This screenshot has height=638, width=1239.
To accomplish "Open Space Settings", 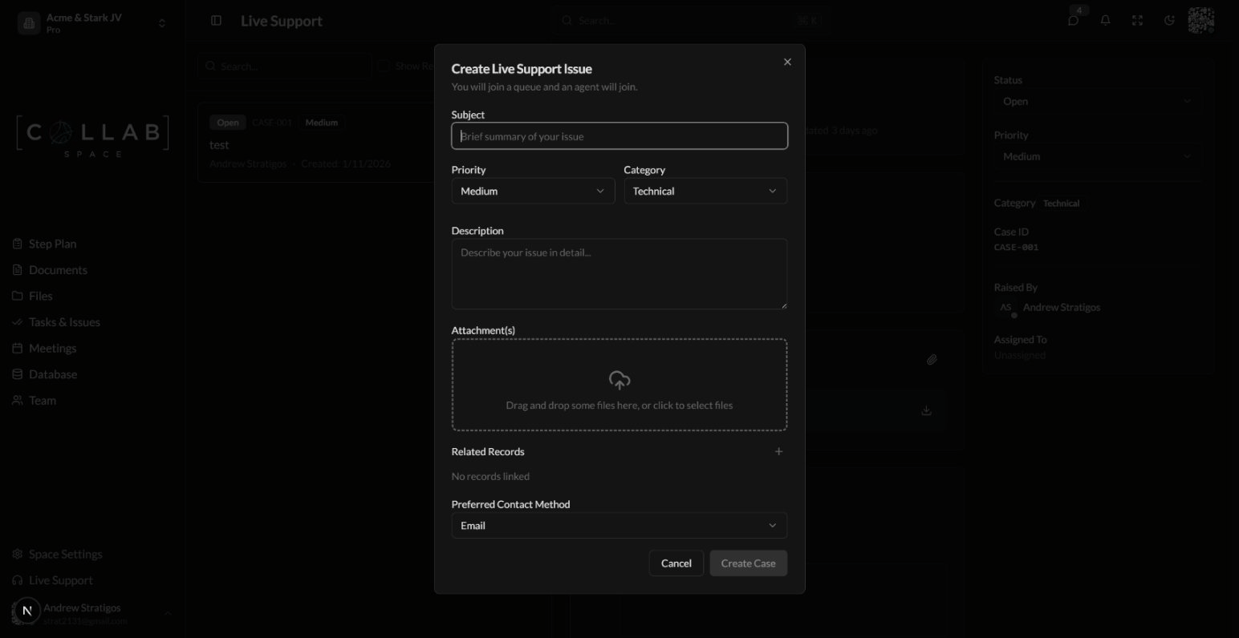I will coord(65,553).
